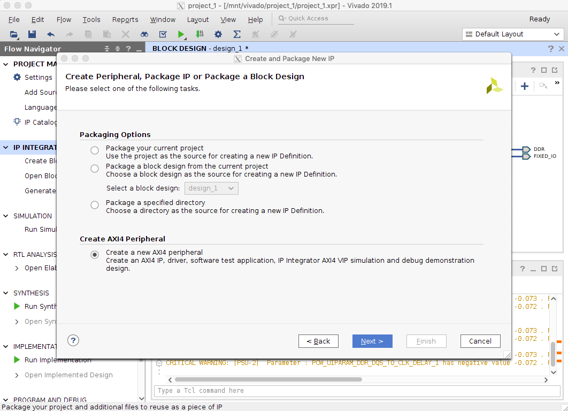Delete X icon in main toolbar
This screenshot has width=568, height=411.
coord(125,34)
